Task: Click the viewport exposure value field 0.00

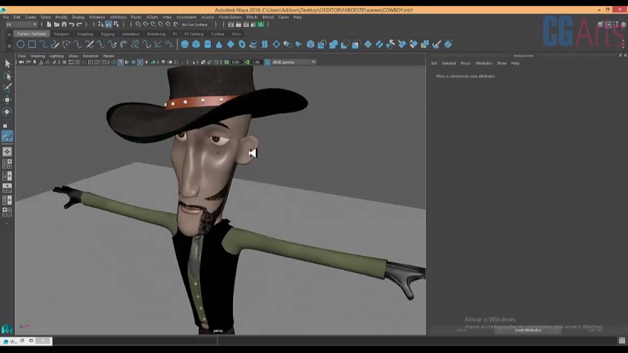Action: pyautogui.click(x=235, y=62)
